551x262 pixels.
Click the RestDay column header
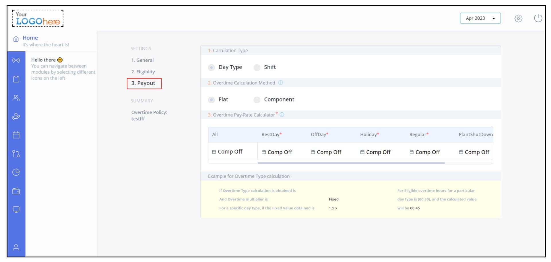[x=271, y=134]
